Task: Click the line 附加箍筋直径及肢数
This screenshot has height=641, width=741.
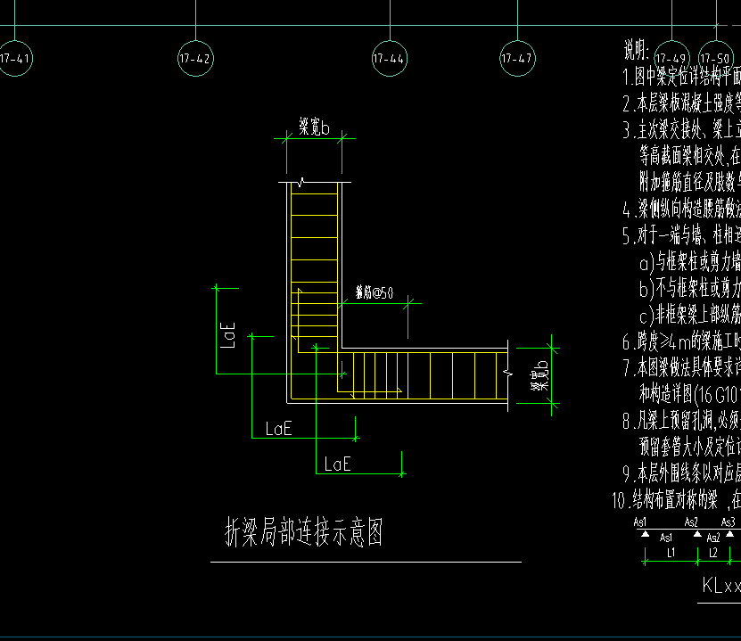Action: pyautogui.click(x=690, y=181)
